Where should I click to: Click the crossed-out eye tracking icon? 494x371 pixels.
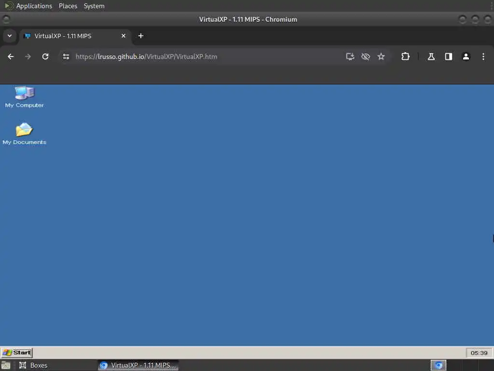(x=366, y=57)
